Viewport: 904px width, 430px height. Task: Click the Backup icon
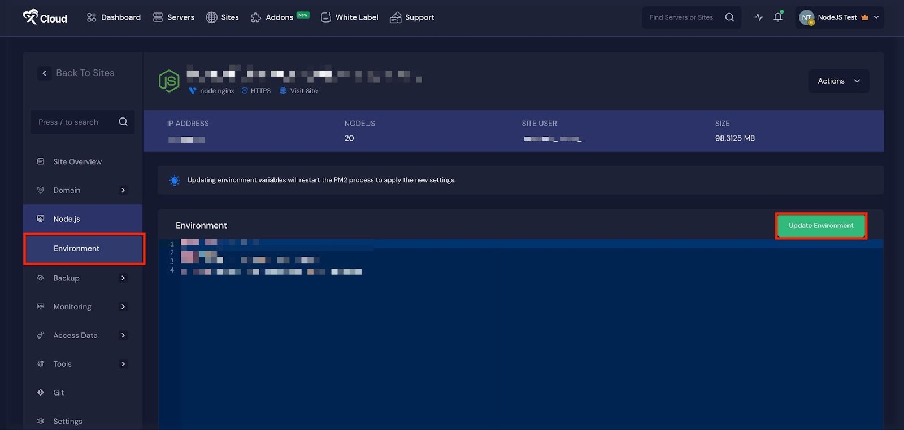41,278
